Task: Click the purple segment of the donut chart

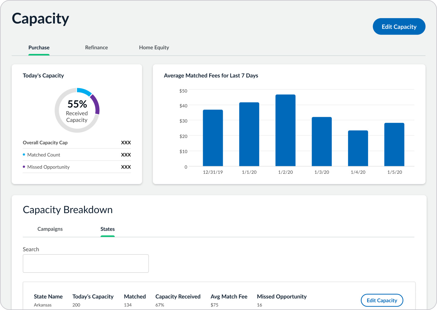Action: tap(96, 103)
